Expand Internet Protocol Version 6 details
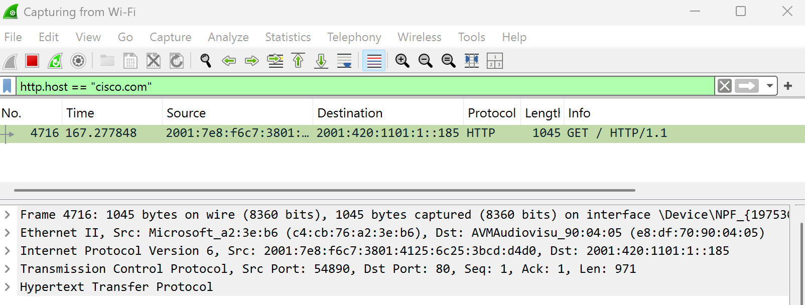Viewport: 805px width, 305px height. [7, 251]
